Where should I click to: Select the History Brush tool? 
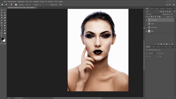pyautogui.click(x=2, y=23)
